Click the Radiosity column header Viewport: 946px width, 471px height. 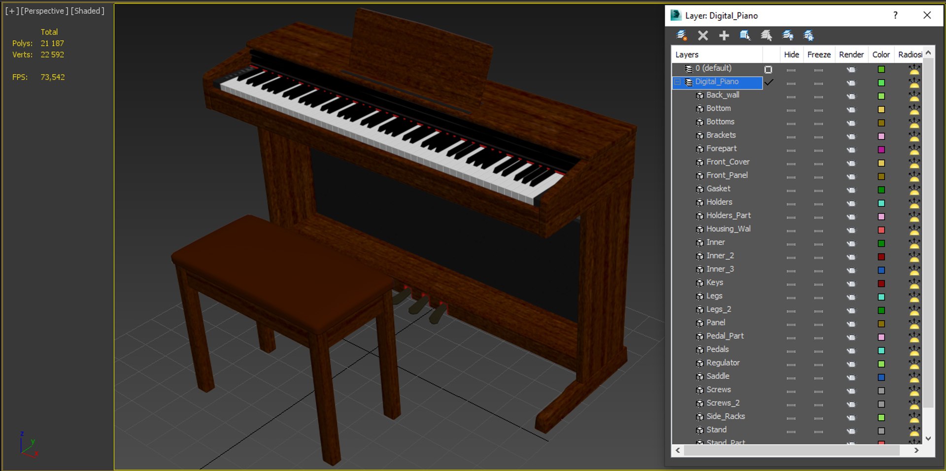pyautogui.click(x=910, y=55)
